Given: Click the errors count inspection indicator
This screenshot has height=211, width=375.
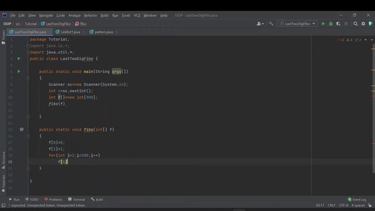Looking at the screenshot, I should [340, 40].
